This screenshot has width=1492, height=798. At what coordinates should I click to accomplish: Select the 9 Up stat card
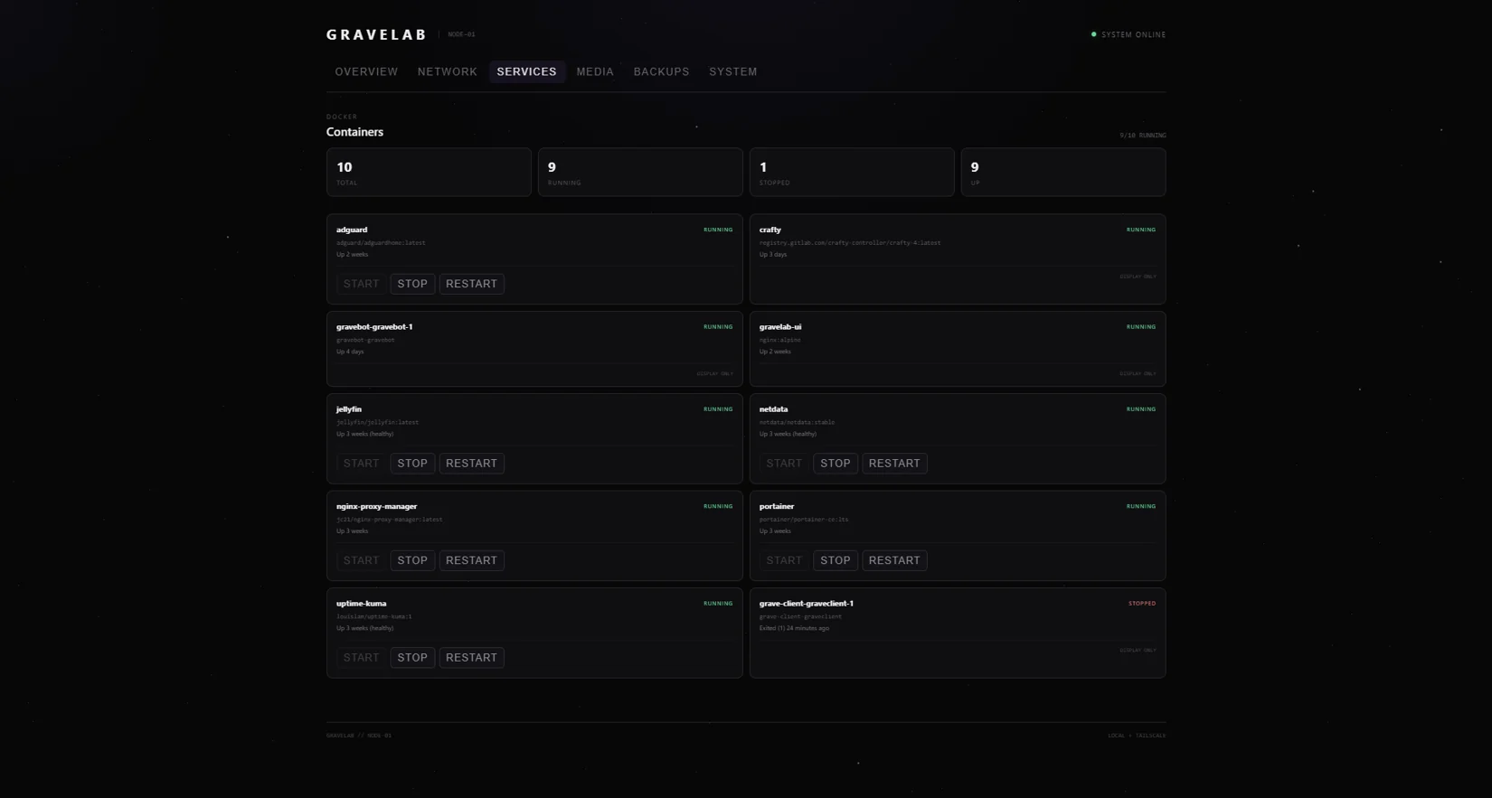pyautogui.click(x=1063, y=172)
